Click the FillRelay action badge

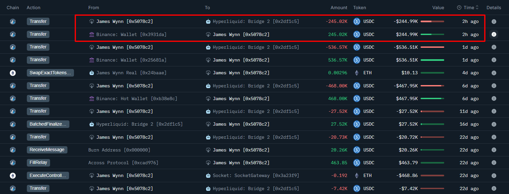pos(39,163)
